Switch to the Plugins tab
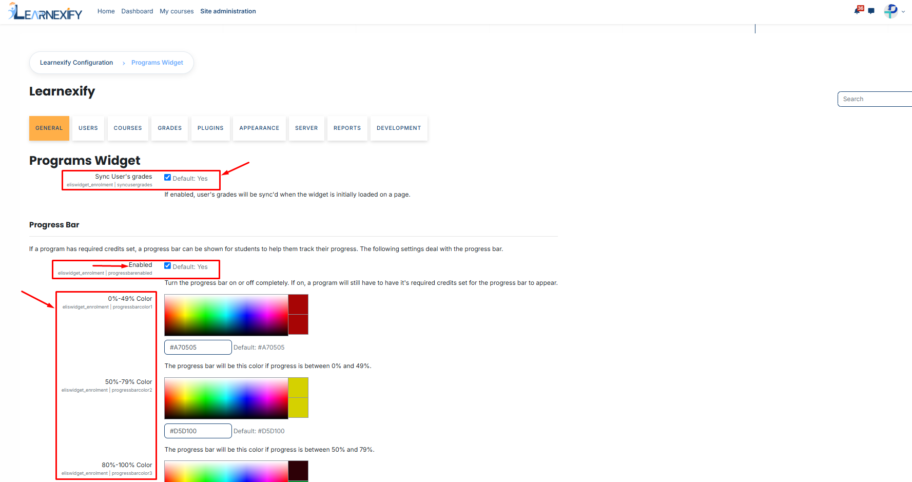 [x=210, y=128]
